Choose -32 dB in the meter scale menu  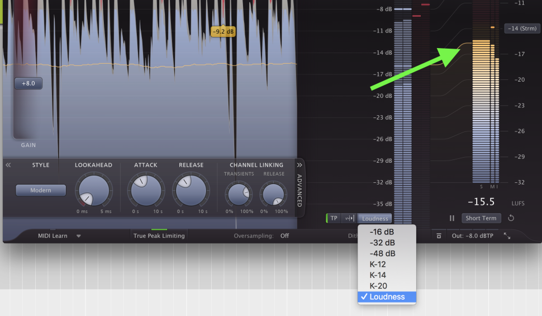pyautogui.click(x=382, y=243)
